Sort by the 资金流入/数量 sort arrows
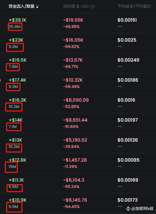 [x=37, y=6]
